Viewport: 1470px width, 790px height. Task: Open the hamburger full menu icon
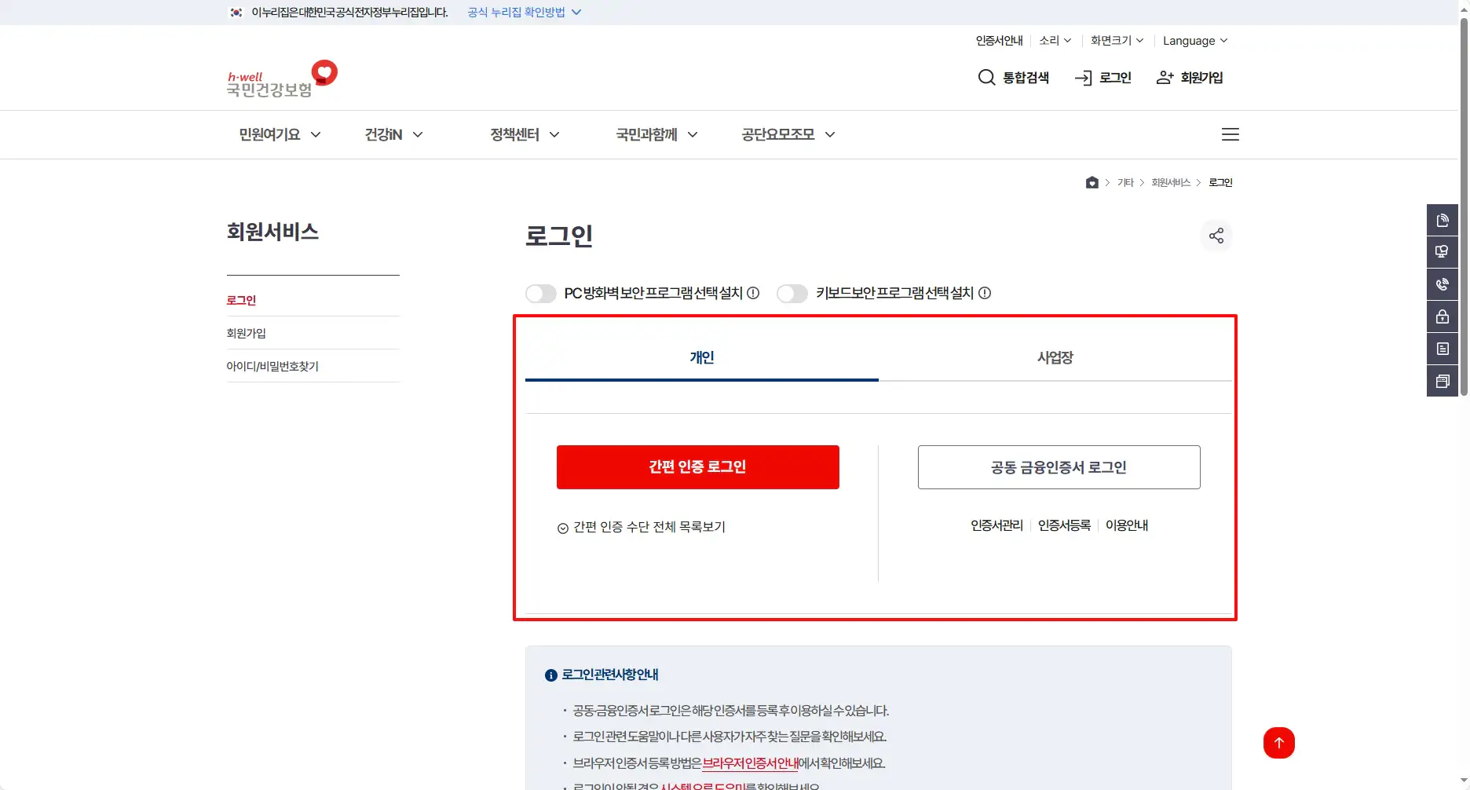tap(1230, 134)
